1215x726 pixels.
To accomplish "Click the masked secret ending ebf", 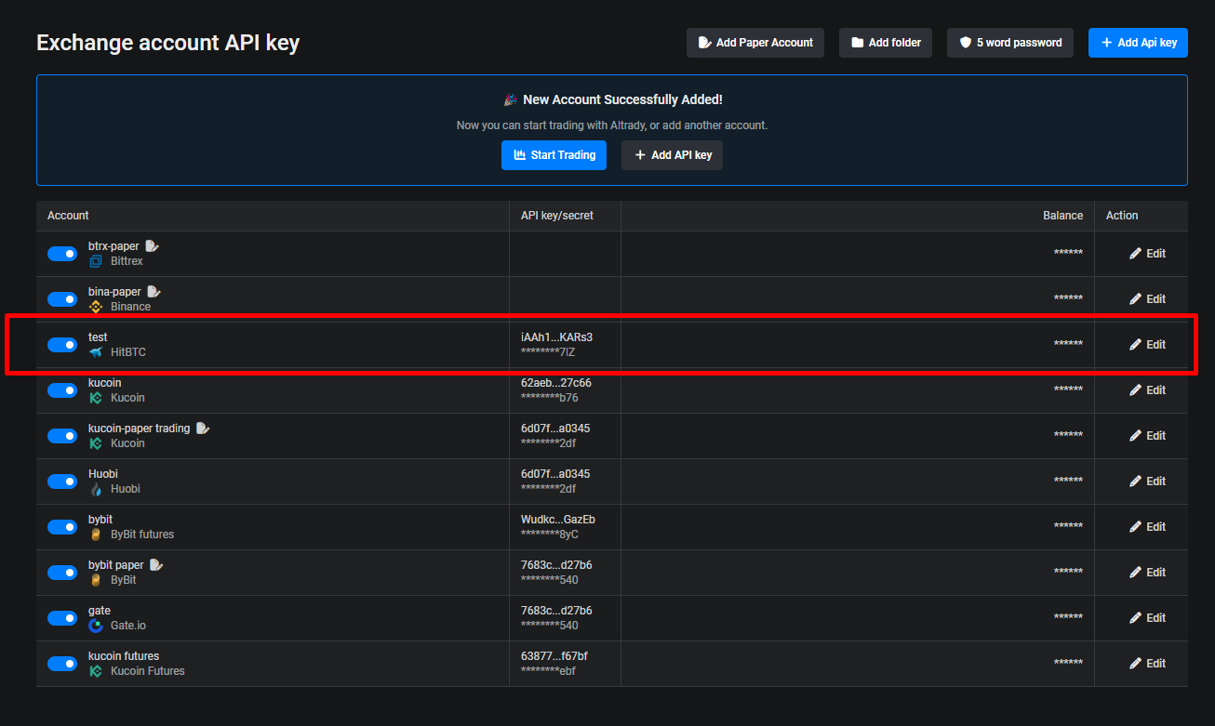I will click(549, 671).
